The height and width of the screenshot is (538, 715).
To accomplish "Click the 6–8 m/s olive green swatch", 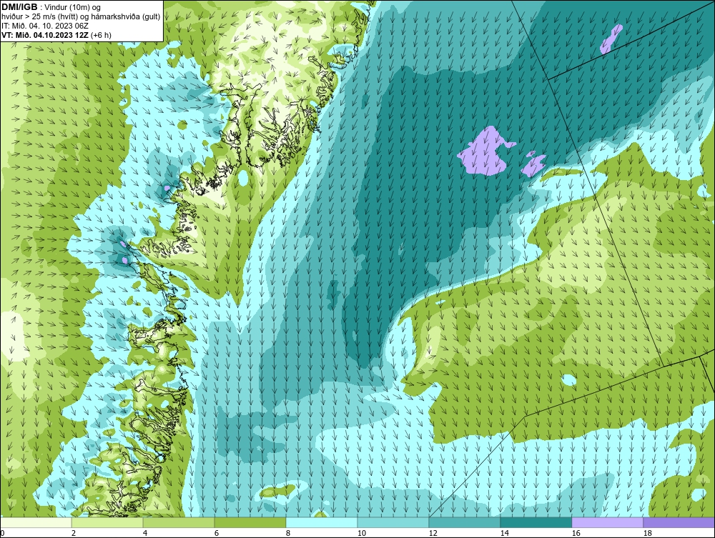I will [x=250, y=522].
